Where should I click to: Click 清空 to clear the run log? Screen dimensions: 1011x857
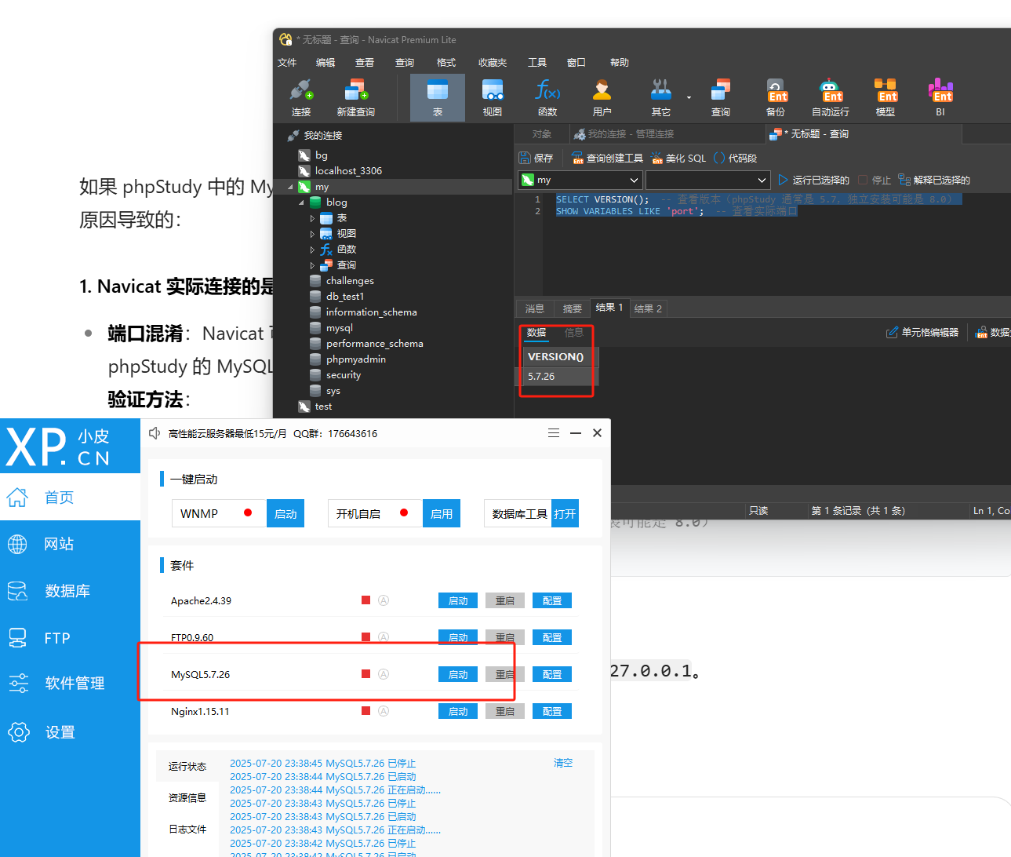(563, 763)
